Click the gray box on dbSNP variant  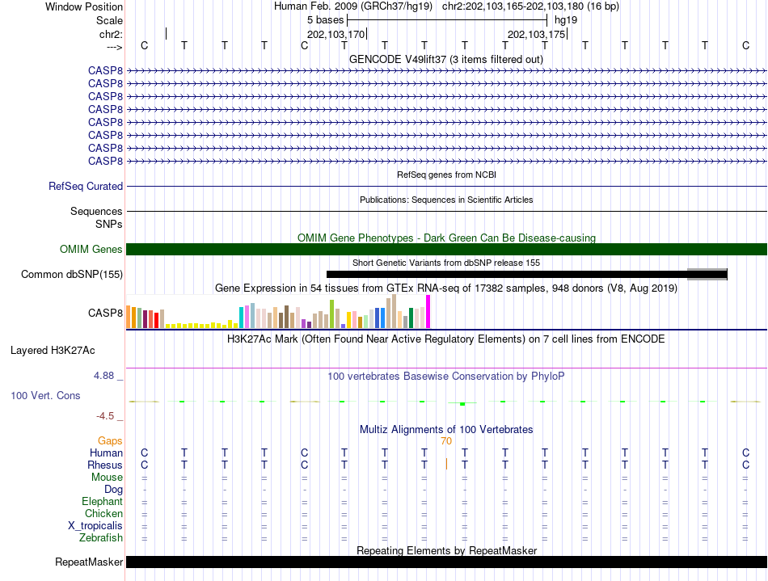tap(707, 274)
